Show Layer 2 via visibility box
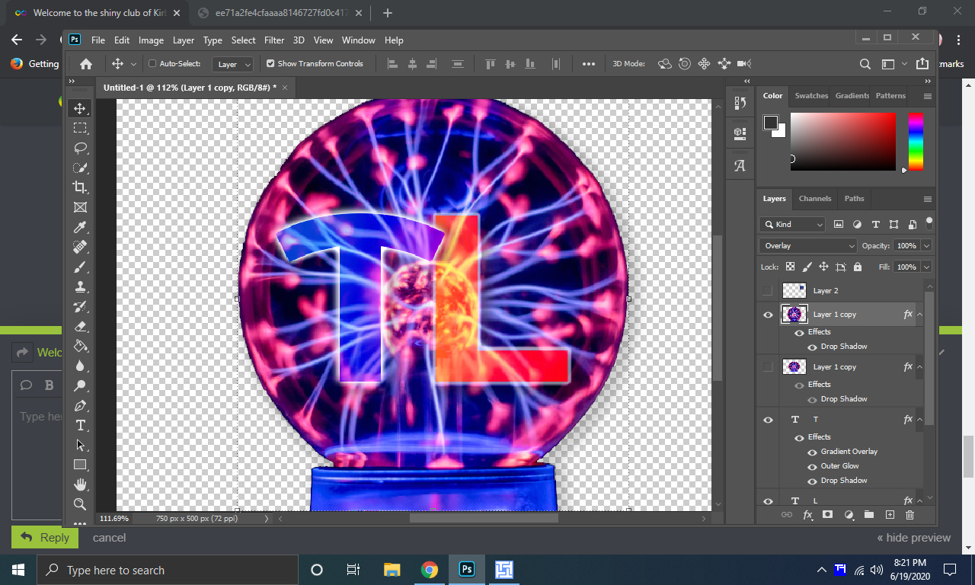Image resolution: width=975 pixels, height=585 pixels. tap(768, 290)
